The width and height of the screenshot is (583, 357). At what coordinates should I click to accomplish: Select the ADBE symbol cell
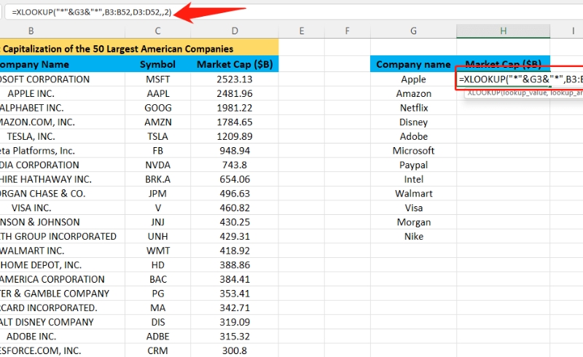pyautogui.click(x=157, y=336)
